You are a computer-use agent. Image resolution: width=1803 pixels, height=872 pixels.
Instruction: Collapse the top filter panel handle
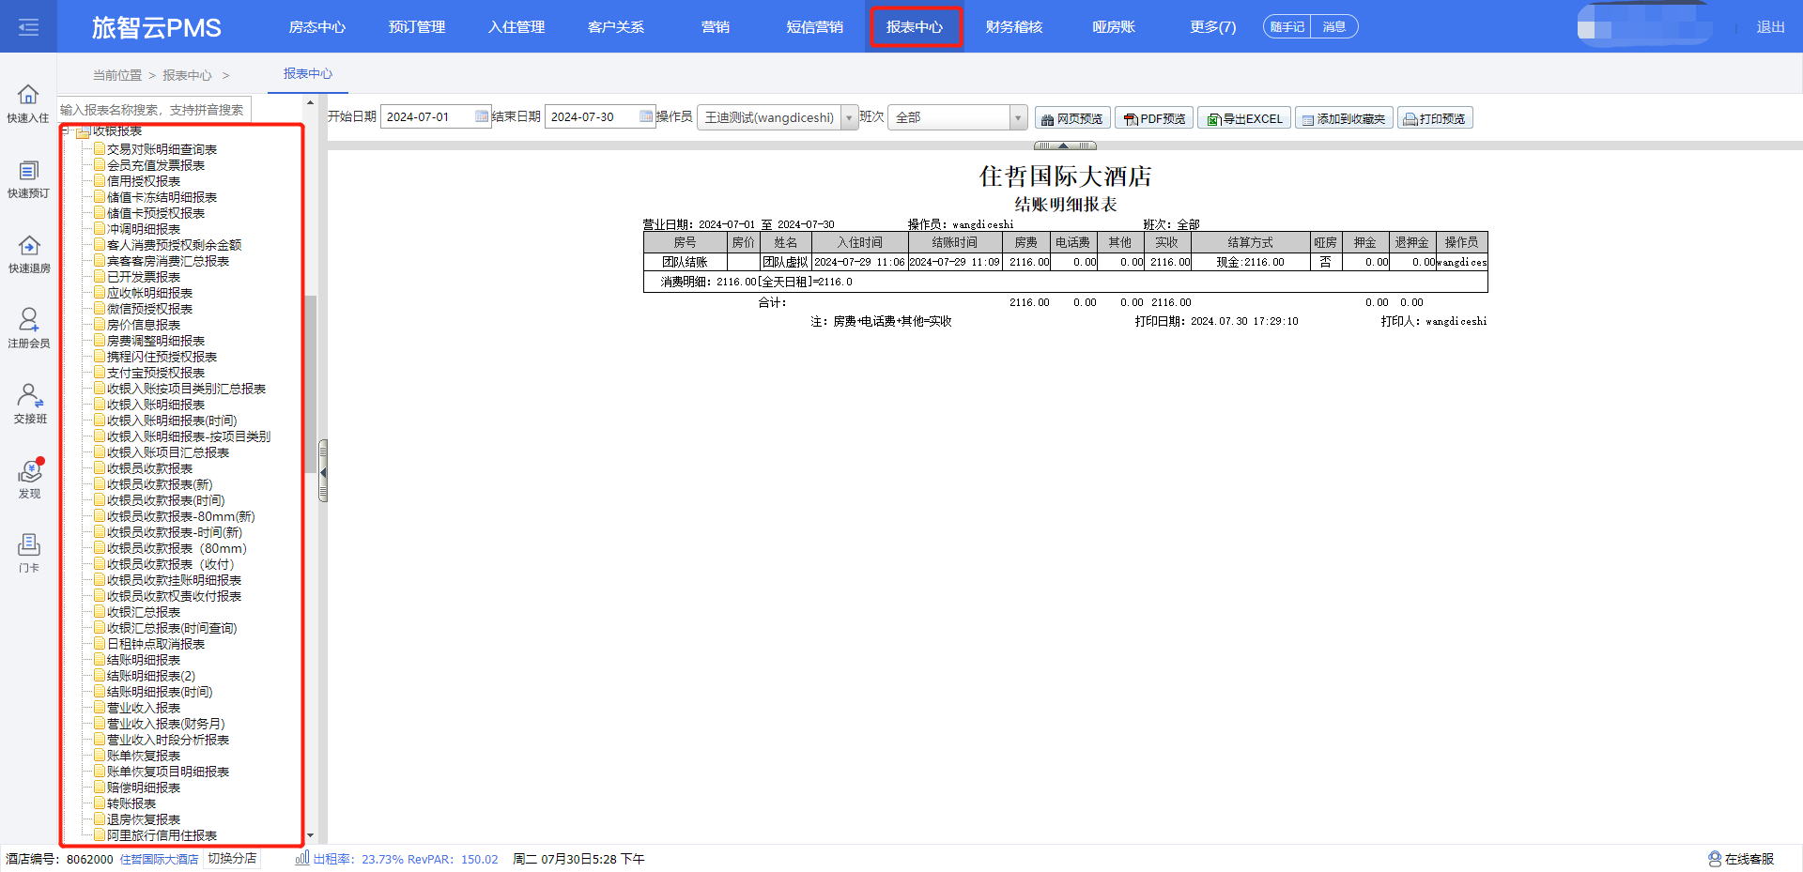pos(1065,145)
